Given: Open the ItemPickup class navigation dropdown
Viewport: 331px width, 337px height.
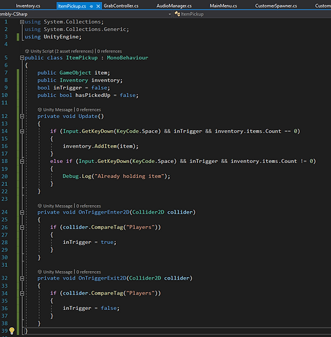Looking at the screenshot, I should [252, 14].
